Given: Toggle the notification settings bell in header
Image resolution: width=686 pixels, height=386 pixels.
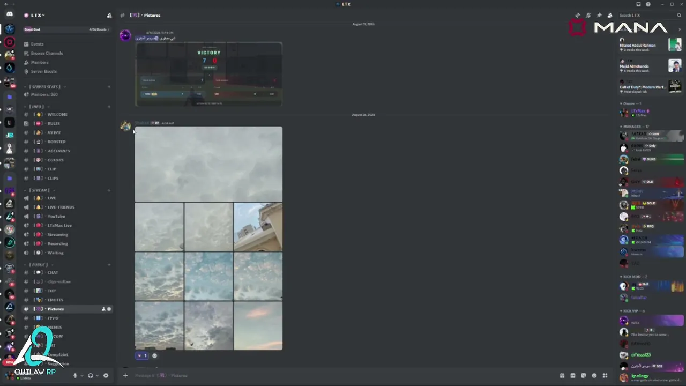Looking at the screenshot, I should pyautogui.click(x=588, y=15).
